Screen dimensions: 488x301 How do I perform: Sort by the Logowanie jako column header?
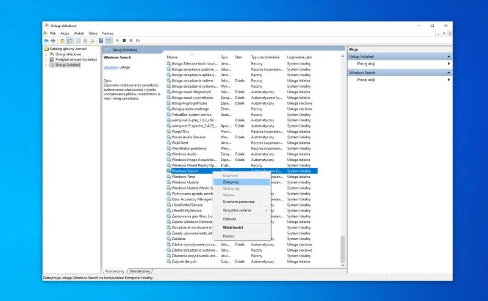pyautogui.click(x=301, y=57)
